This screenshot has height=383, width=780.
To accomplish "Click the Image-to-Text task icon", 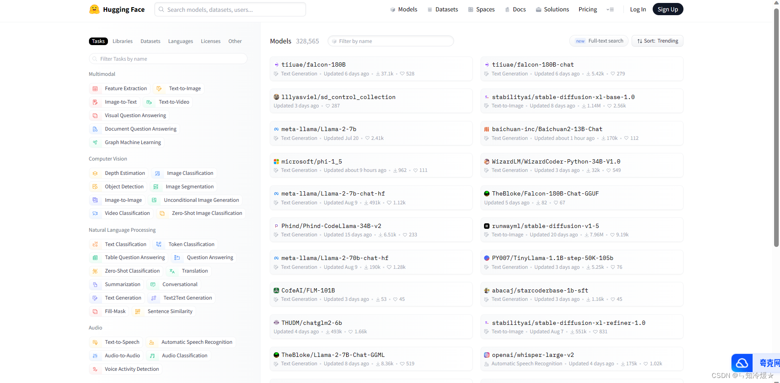I will point(95,102).
